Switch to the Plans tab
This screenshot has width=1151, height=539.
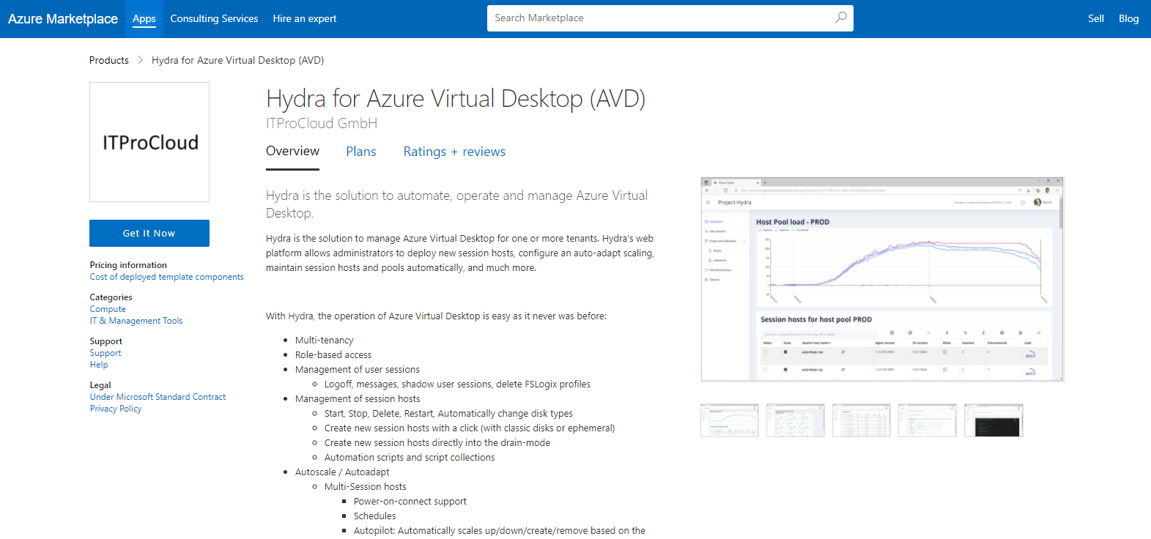pyautogui.click(x=361, y=152)
